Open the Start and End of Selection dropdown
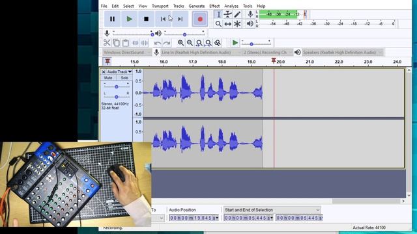Viewport: 417px width, 234px height. coord(272,210)
